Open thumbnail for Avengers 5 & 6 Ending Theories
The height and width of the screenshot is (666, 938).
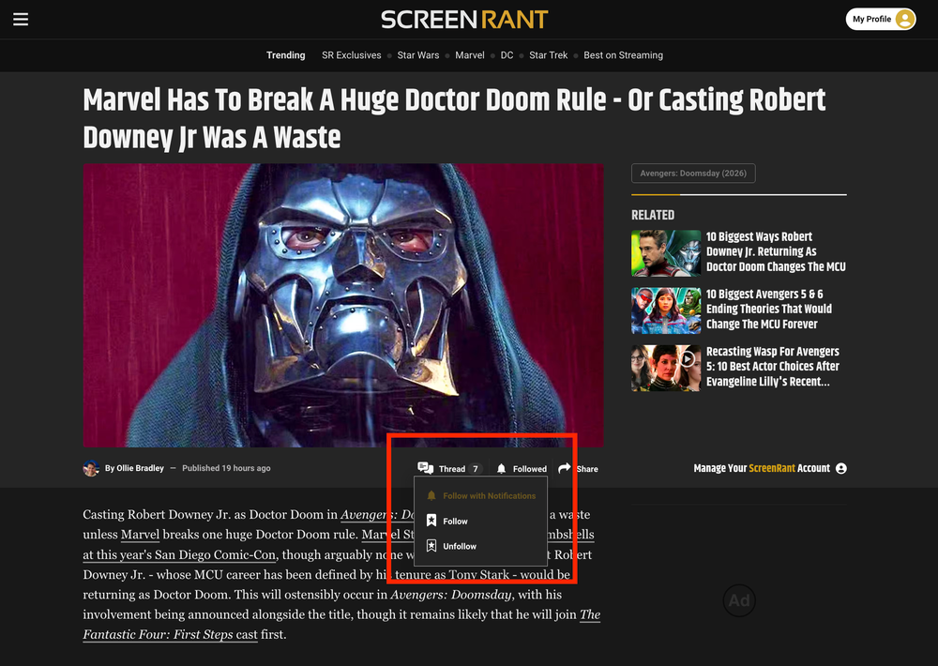[x=666, y=310]
